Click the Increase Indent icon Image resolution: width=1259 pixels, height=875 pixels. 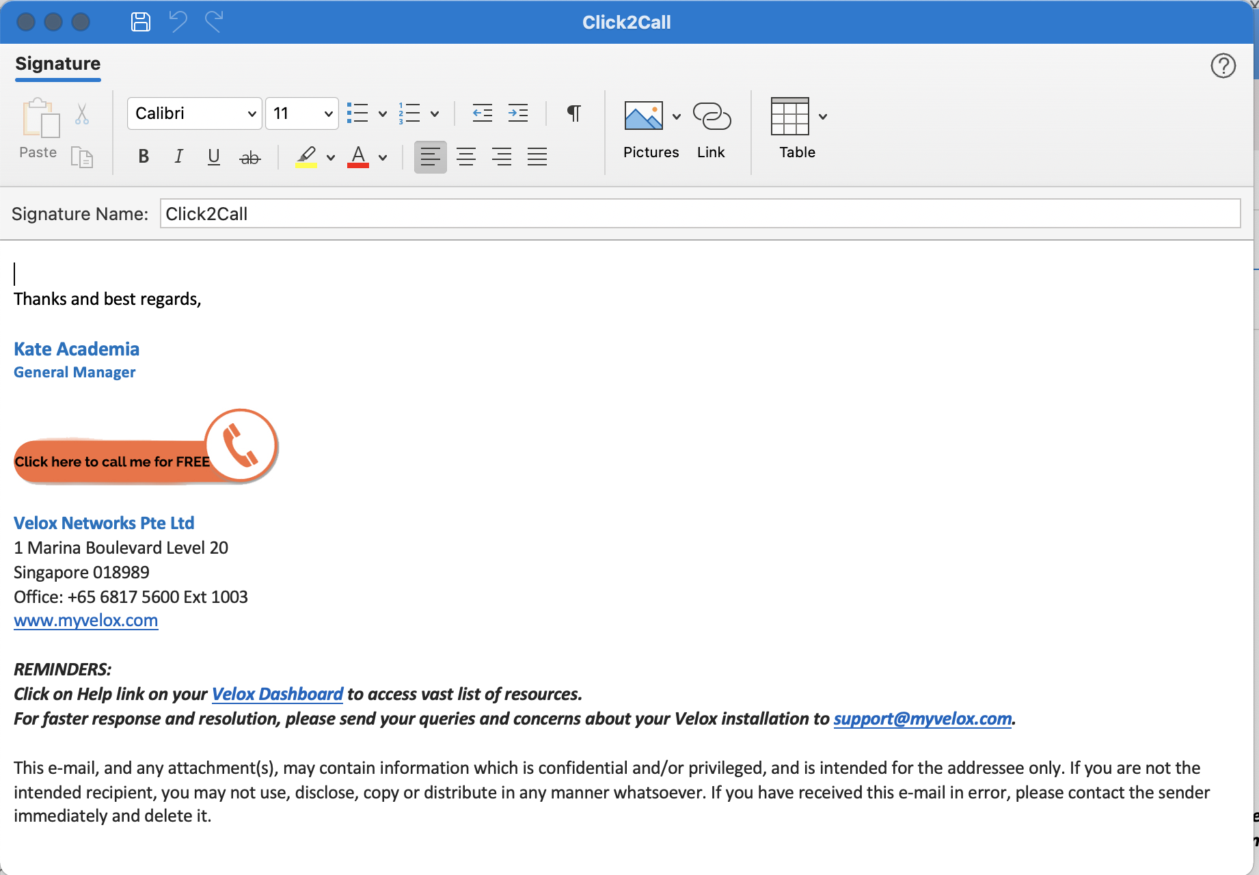pyautogui.click(x=518, y=113)
